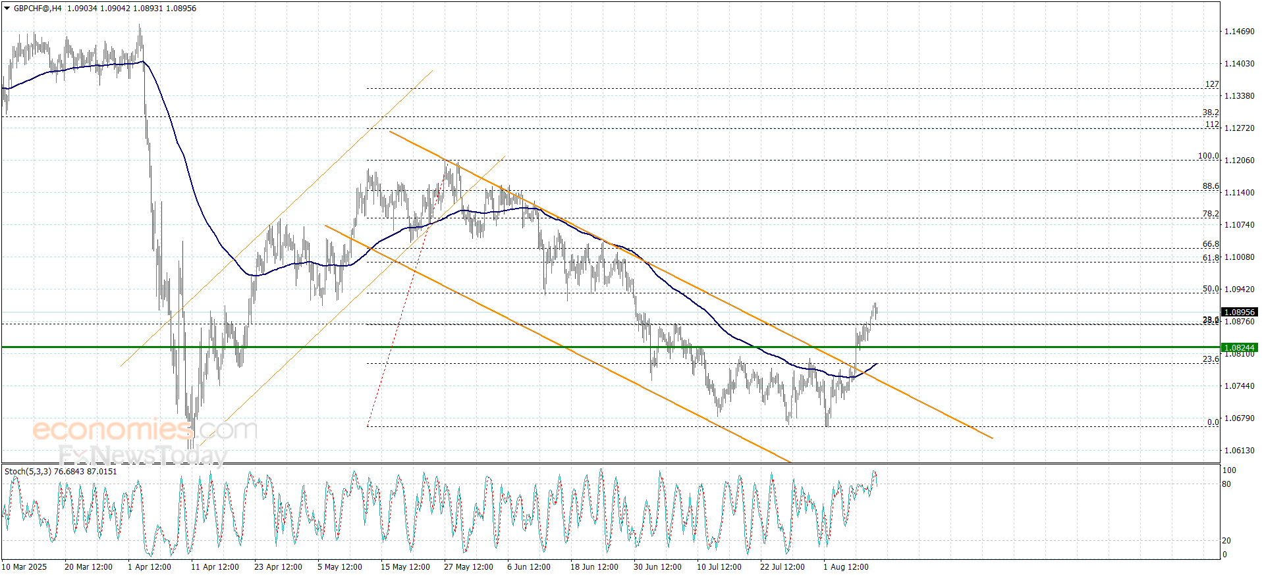This screenshot has height=575, width=1262.
Task: Click the 1.14030 price axis label
Action: (x=1239, y=64)
